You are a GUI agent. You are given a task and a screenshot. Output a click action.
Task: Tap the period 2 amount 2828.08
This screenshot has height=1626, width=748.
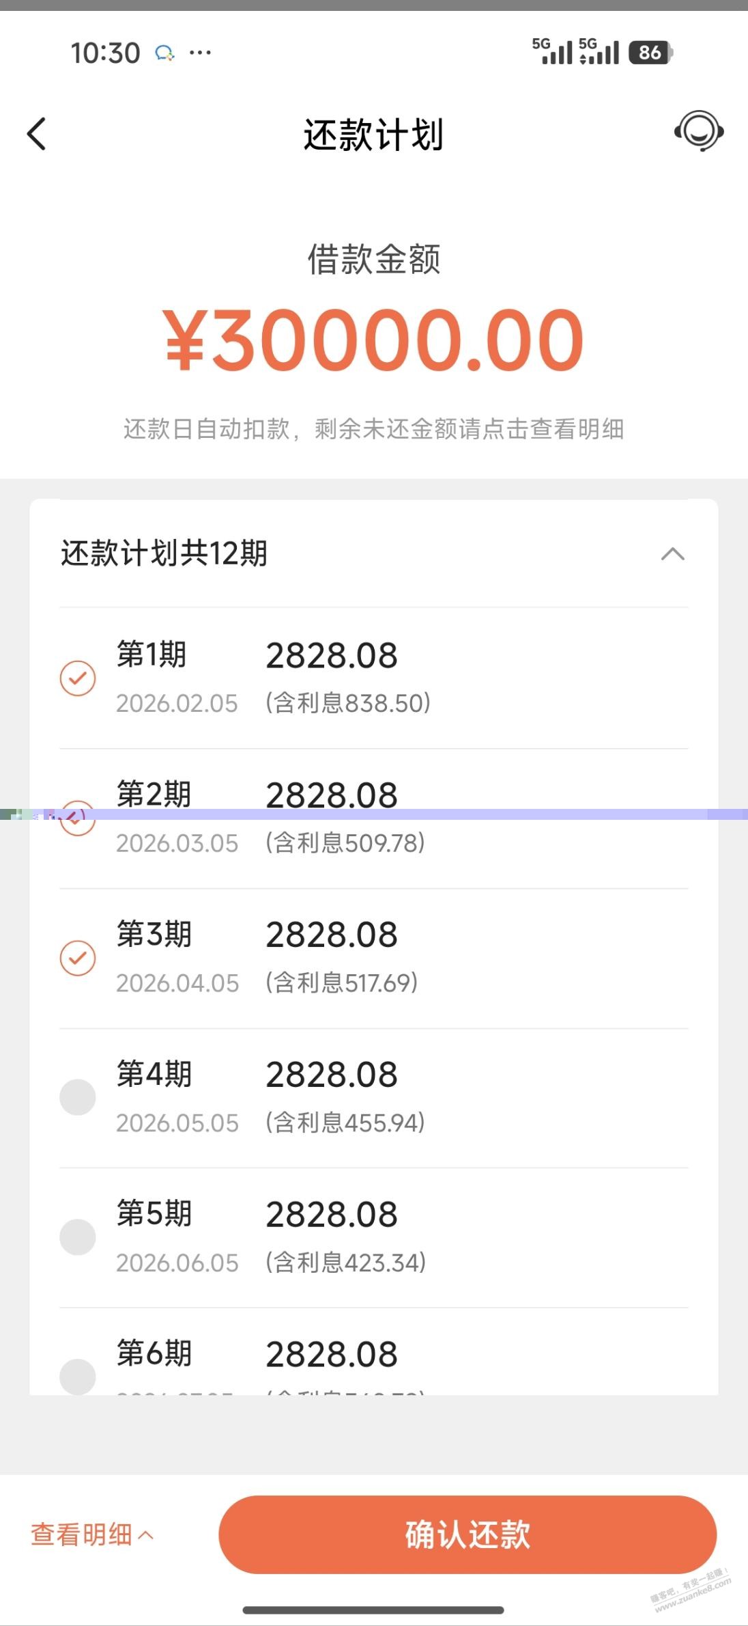tap(332, 795)
